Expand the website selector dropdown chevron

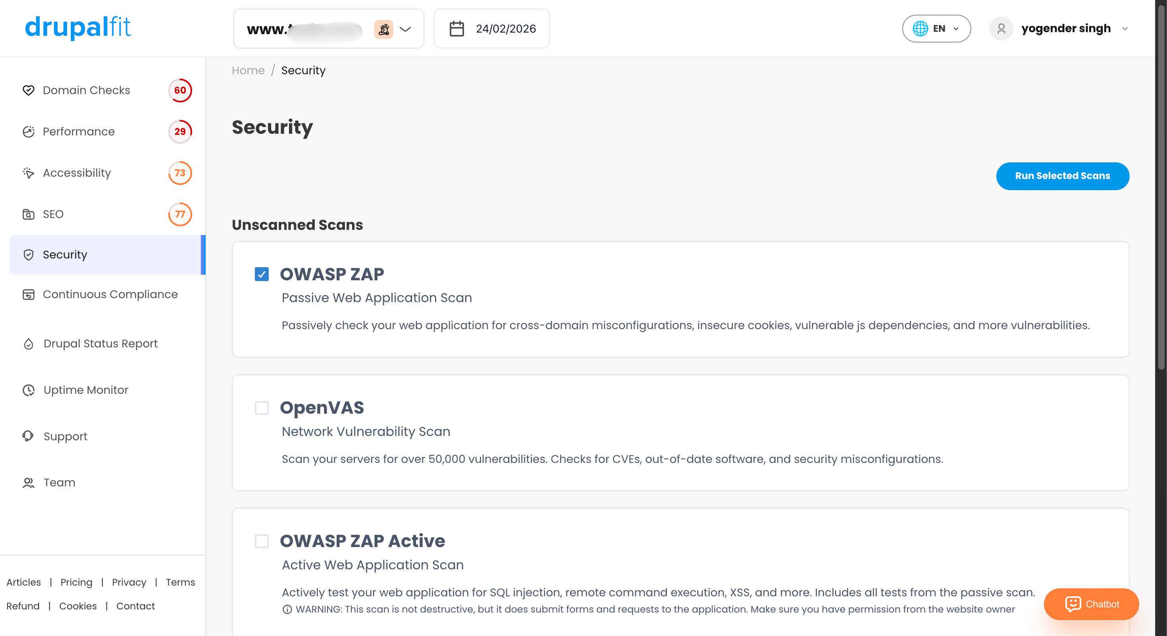point(405,29)
